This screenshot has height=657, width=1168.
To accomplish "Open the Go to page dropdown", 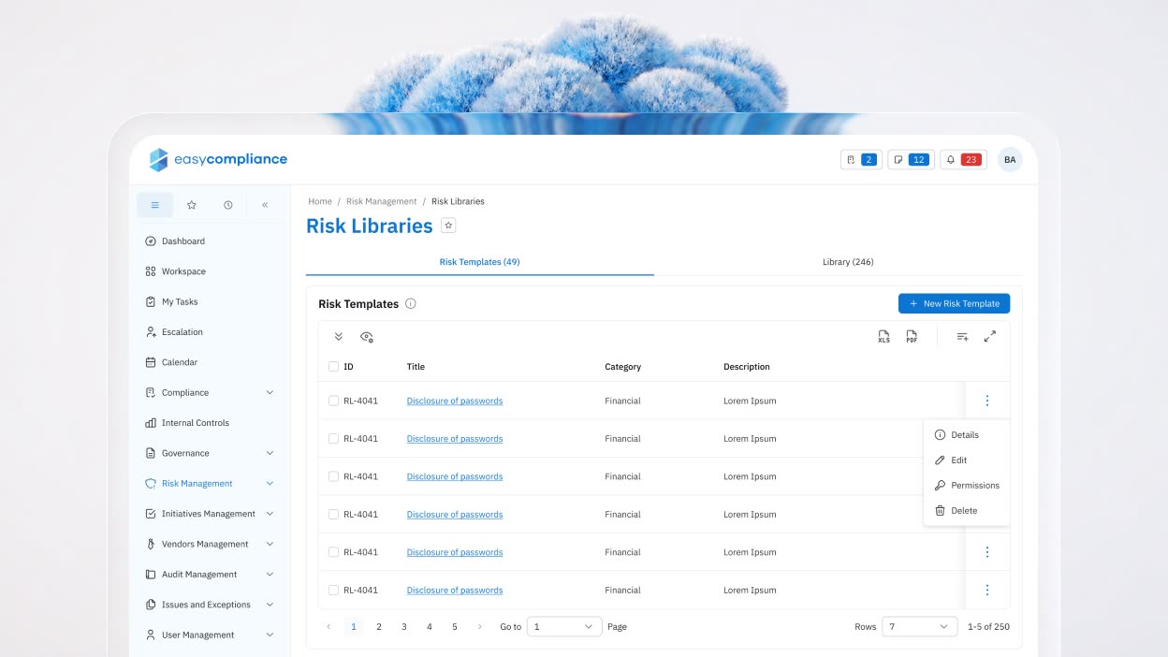I will click(565, 627).
